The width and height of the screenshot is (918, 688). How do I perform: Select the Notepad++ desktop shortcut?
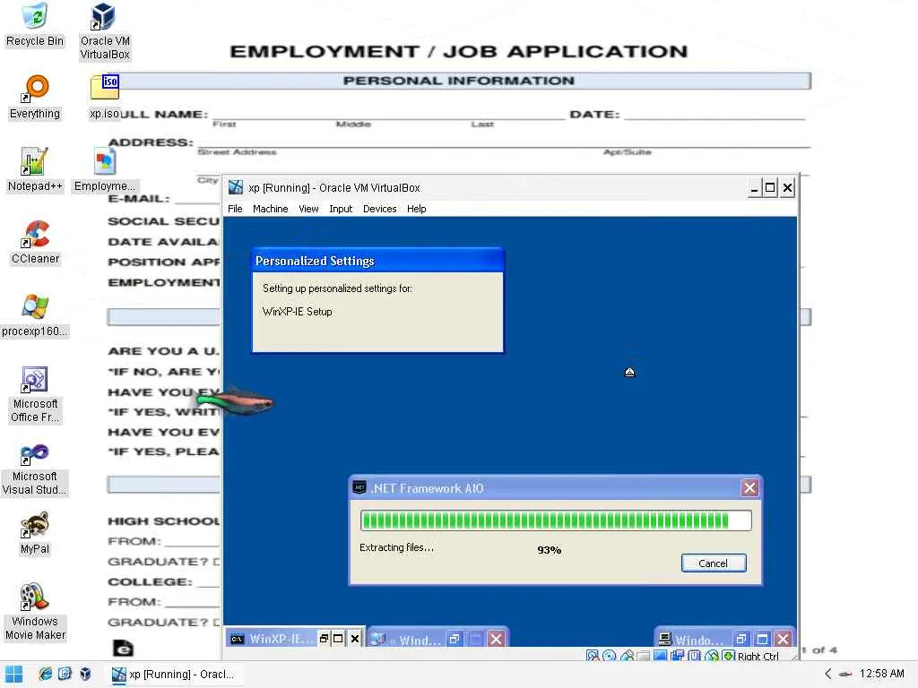point(35,169)
